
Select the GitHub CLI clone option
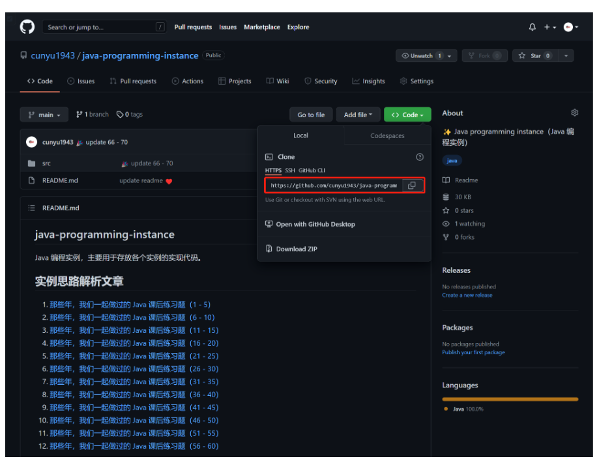(312, 170)
